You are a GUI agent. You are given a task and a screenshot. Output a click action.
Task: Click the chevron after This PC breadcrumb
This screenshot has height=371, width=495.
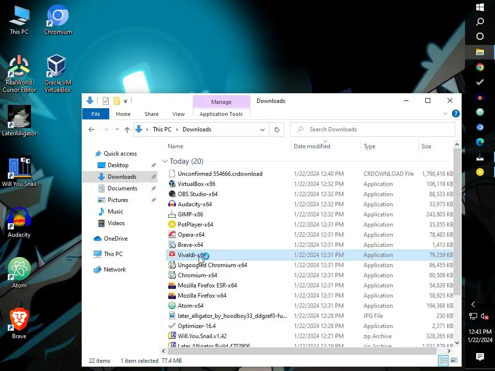click(x=177, y=129)
